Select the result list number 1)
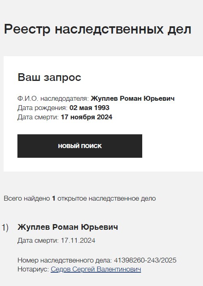Viewport: 203px width, 286px height. click(x=5, y=228)
